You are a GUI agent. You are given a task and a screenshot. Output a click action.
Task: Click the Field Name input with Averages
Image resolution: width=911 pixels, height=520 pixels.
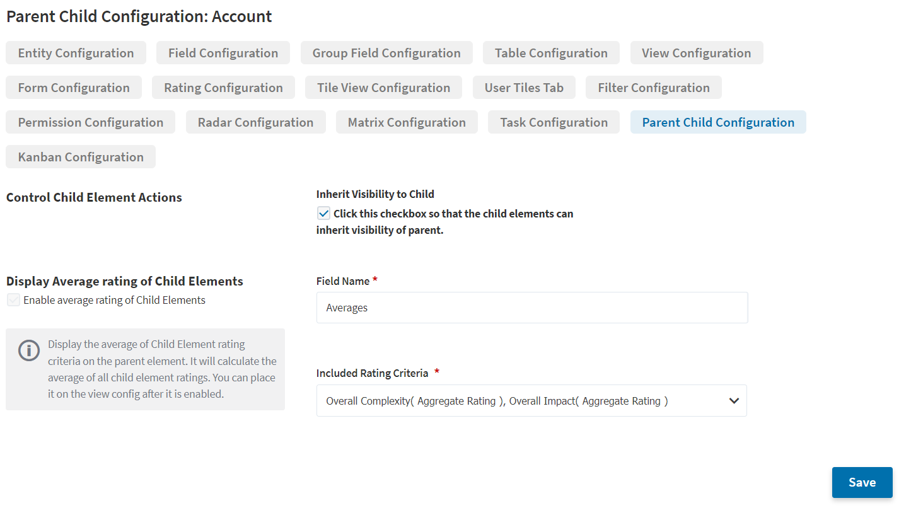pyautogui.click(x=531, y=308)
